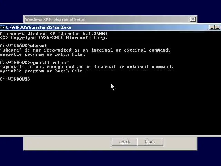
Task: Click the Next button in Setup
Action: [x=150, y=142]
